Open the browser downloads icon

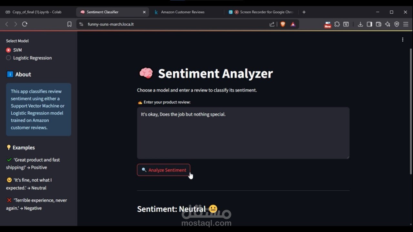click(x=360, y=24)
